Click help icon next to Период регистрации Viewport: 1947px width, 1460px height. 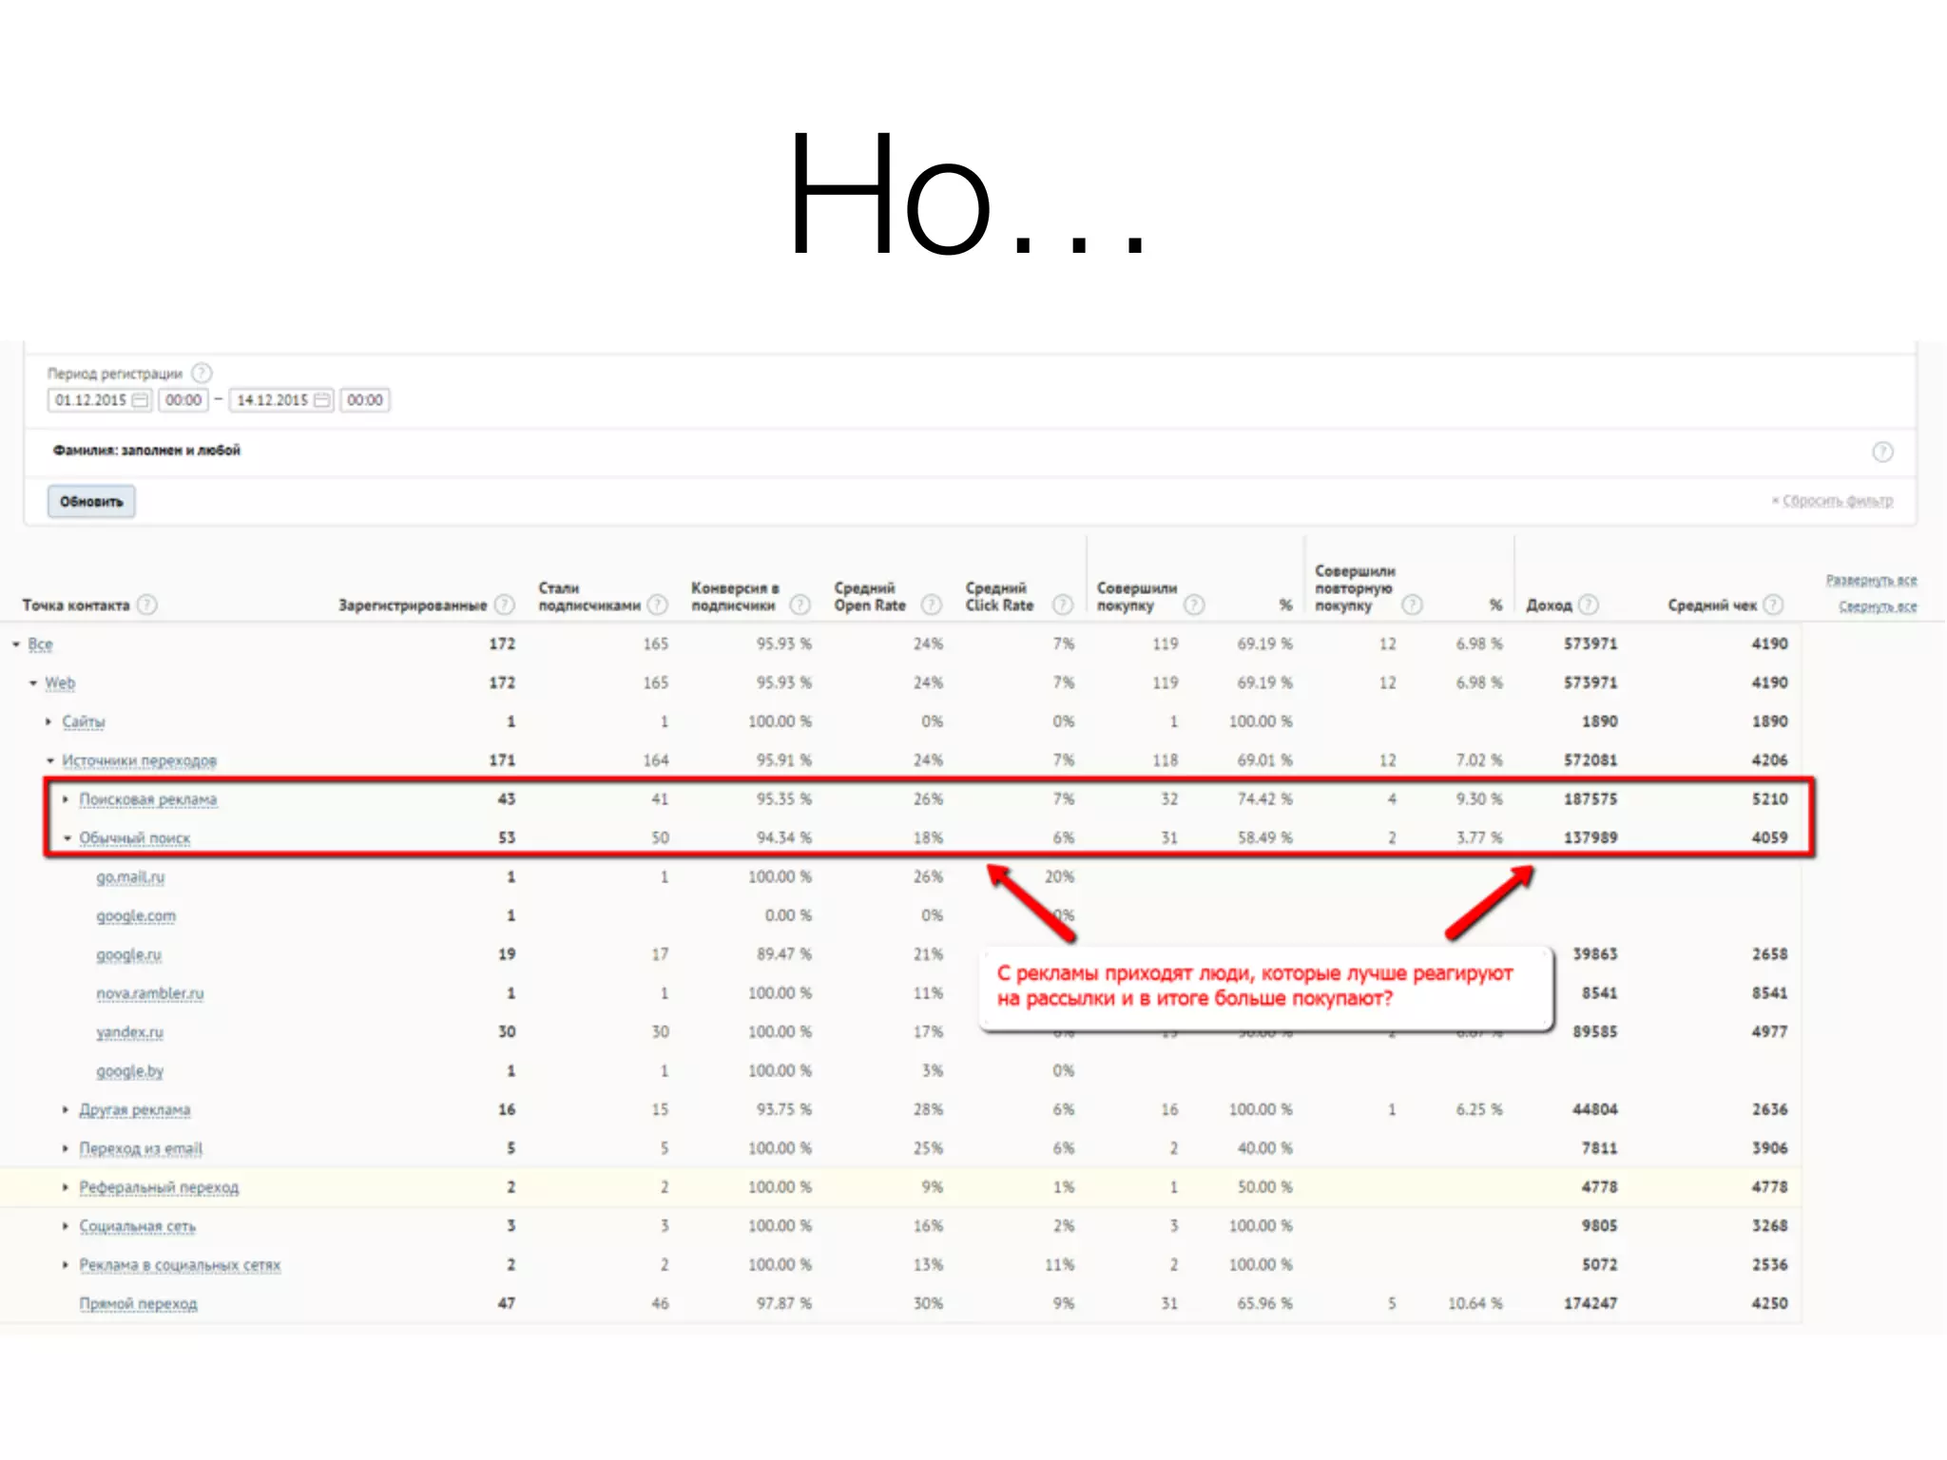point(202,373)
